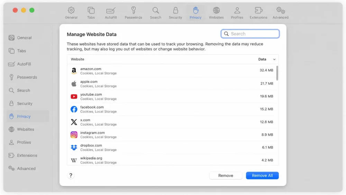Select Search in the left sidebar
Viewport: 346px width, 195px height.
[28, 90]
